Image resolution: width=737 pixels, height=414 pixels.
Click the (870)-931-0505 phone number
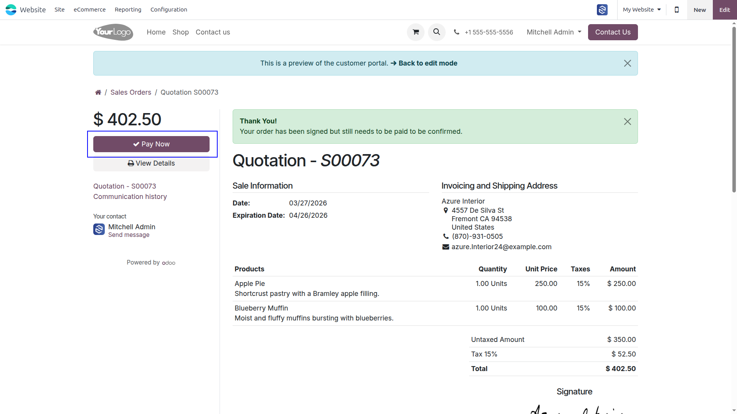[477, 237]
